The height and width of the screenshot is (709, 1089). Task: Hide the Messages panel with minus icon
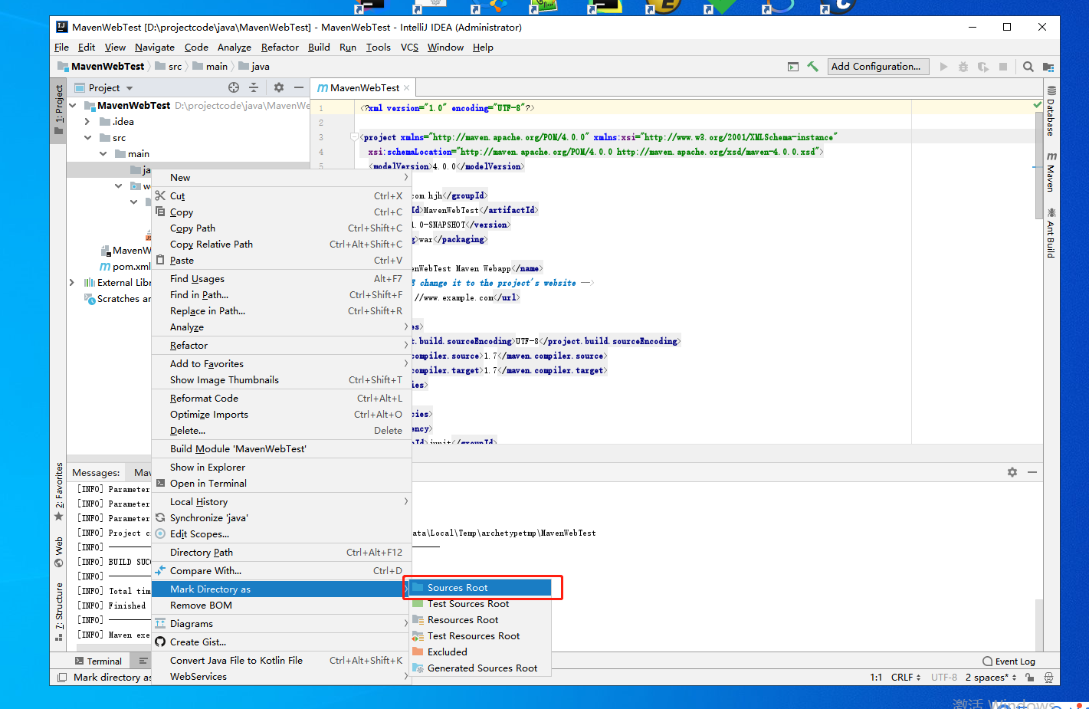(1032, 472)
